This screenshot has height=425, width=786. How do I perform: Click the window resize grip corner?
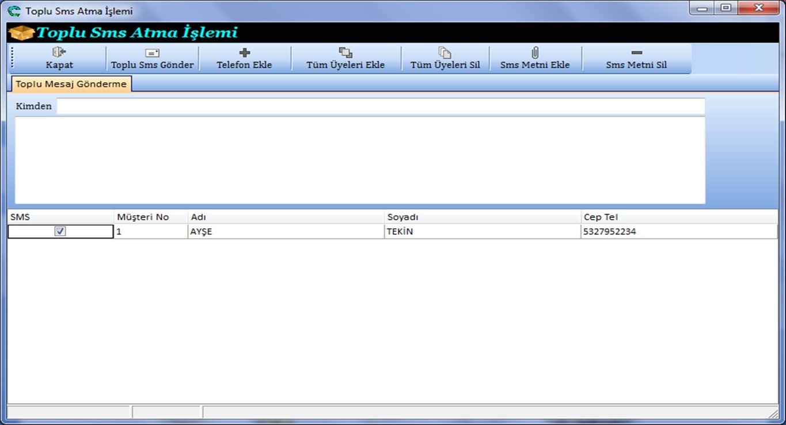click(773, 413)
